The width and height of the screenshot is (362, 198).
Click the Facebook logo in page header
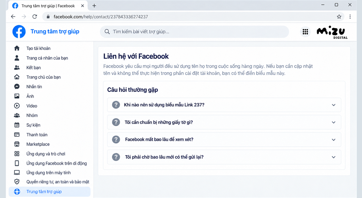[x=19, y=32]
